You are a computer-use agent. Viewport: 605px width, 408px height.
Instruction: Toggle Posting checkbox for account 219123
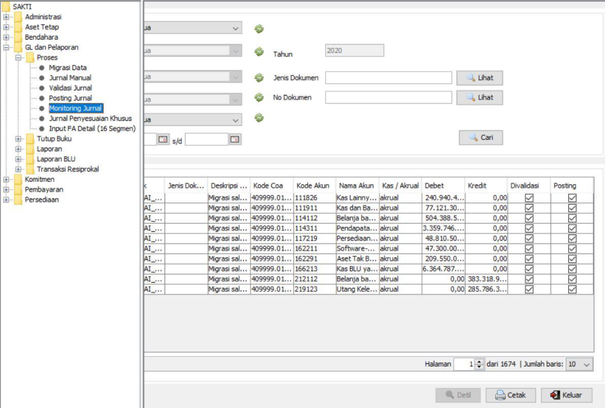[572, 289]
